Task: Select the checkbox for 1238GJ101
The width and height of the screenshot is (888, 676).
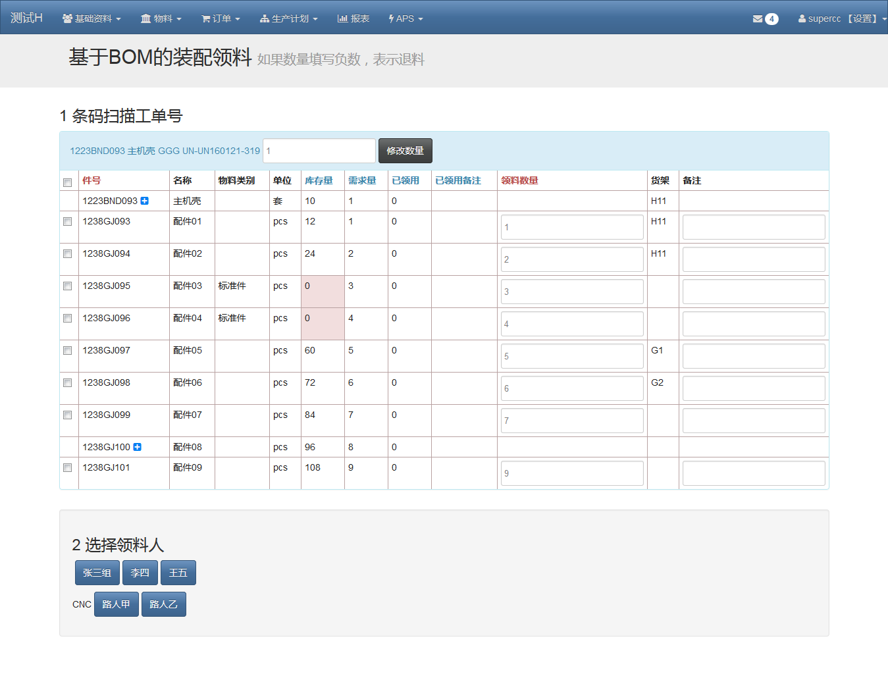Action: [x=67, y=468]
